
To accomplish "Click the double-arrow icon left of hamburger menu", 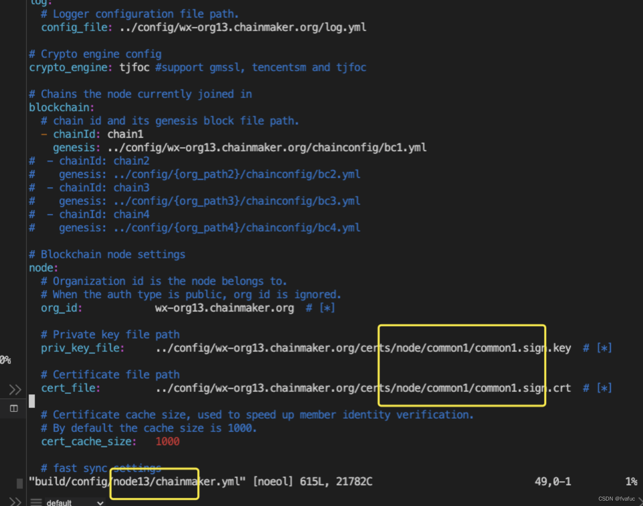I will [15, 502].
